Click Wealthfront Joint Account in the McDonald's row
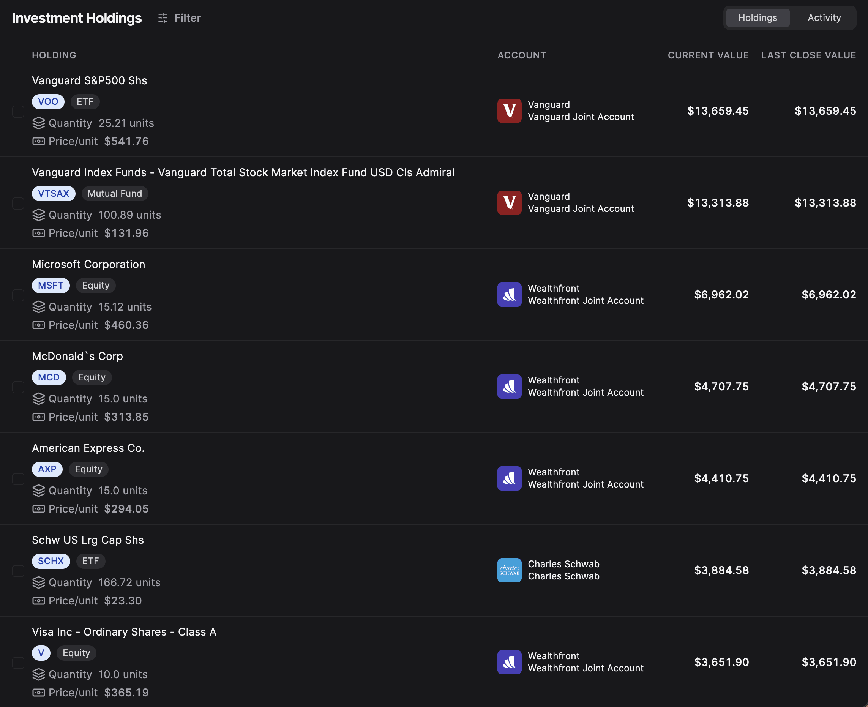The width and height of the screenshot is (868, 707). tap(586, 393)
